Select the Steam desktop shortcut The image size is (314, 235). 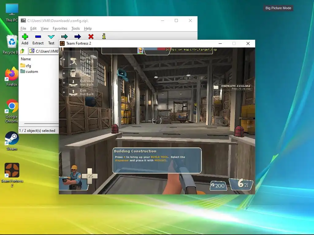pyautogui.click(x=12, y=141)
